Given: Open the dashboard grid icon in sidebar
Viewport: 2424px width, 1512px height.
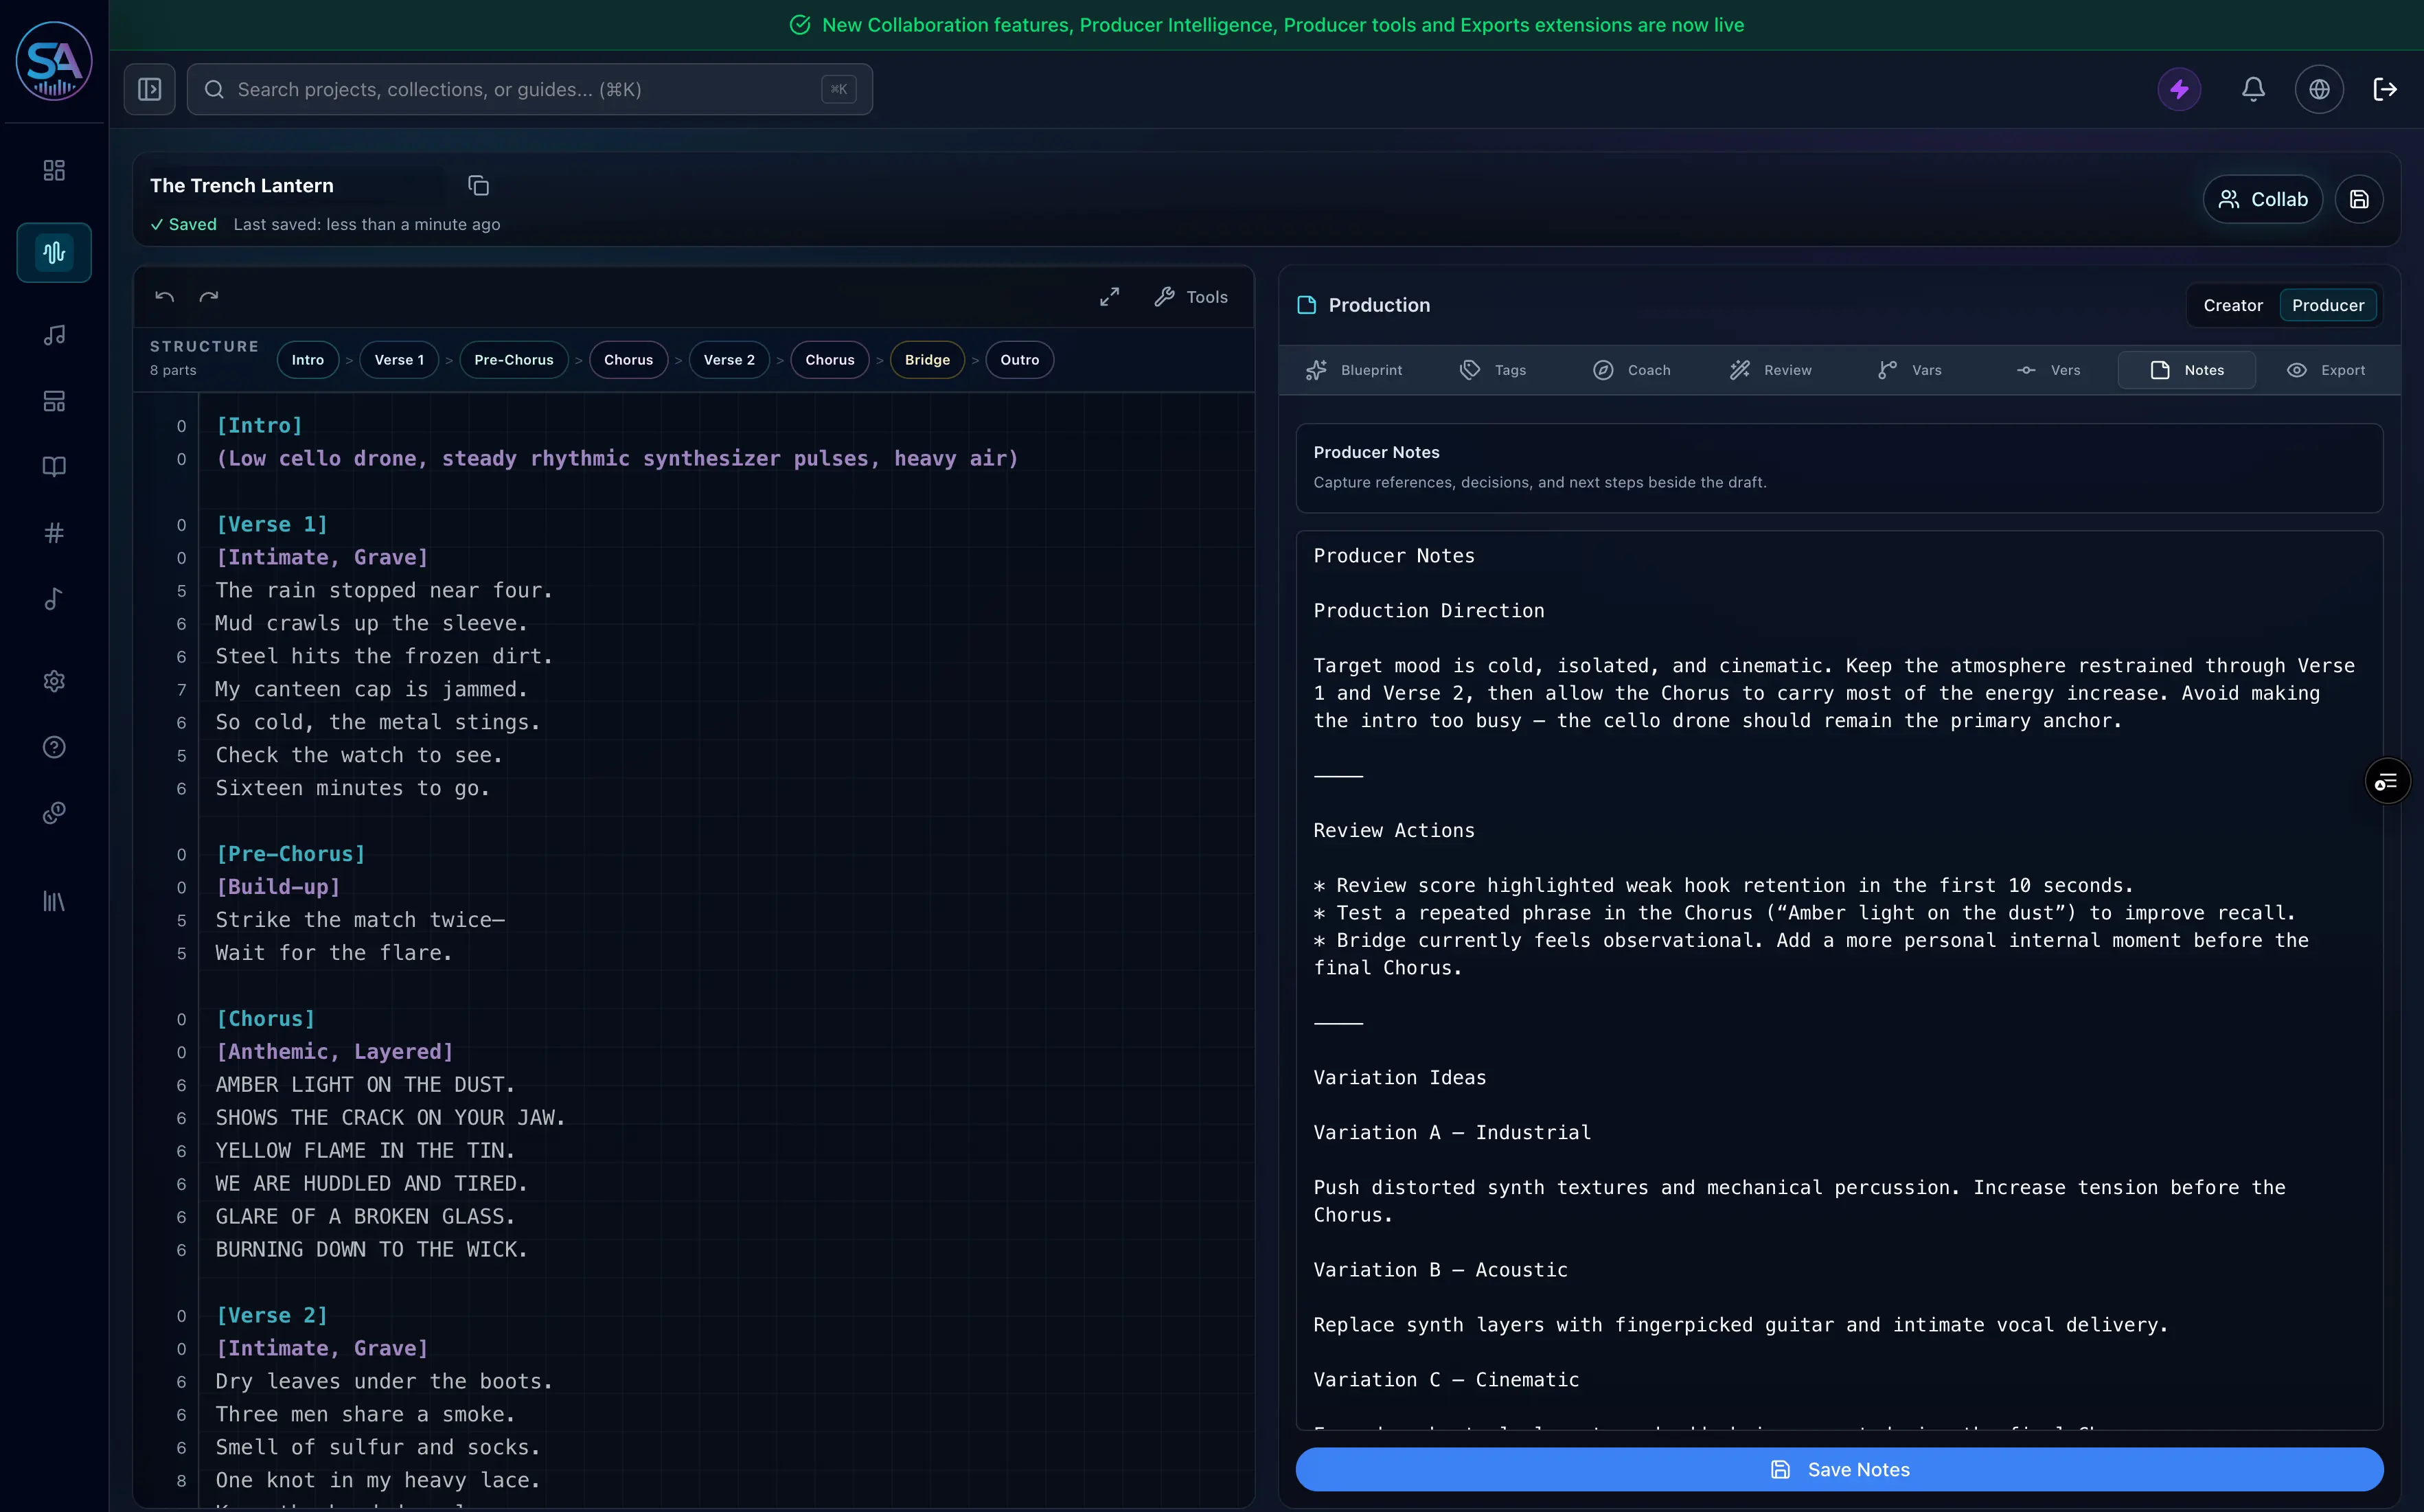Looking at the screenshot, I should tap(54, 170).
